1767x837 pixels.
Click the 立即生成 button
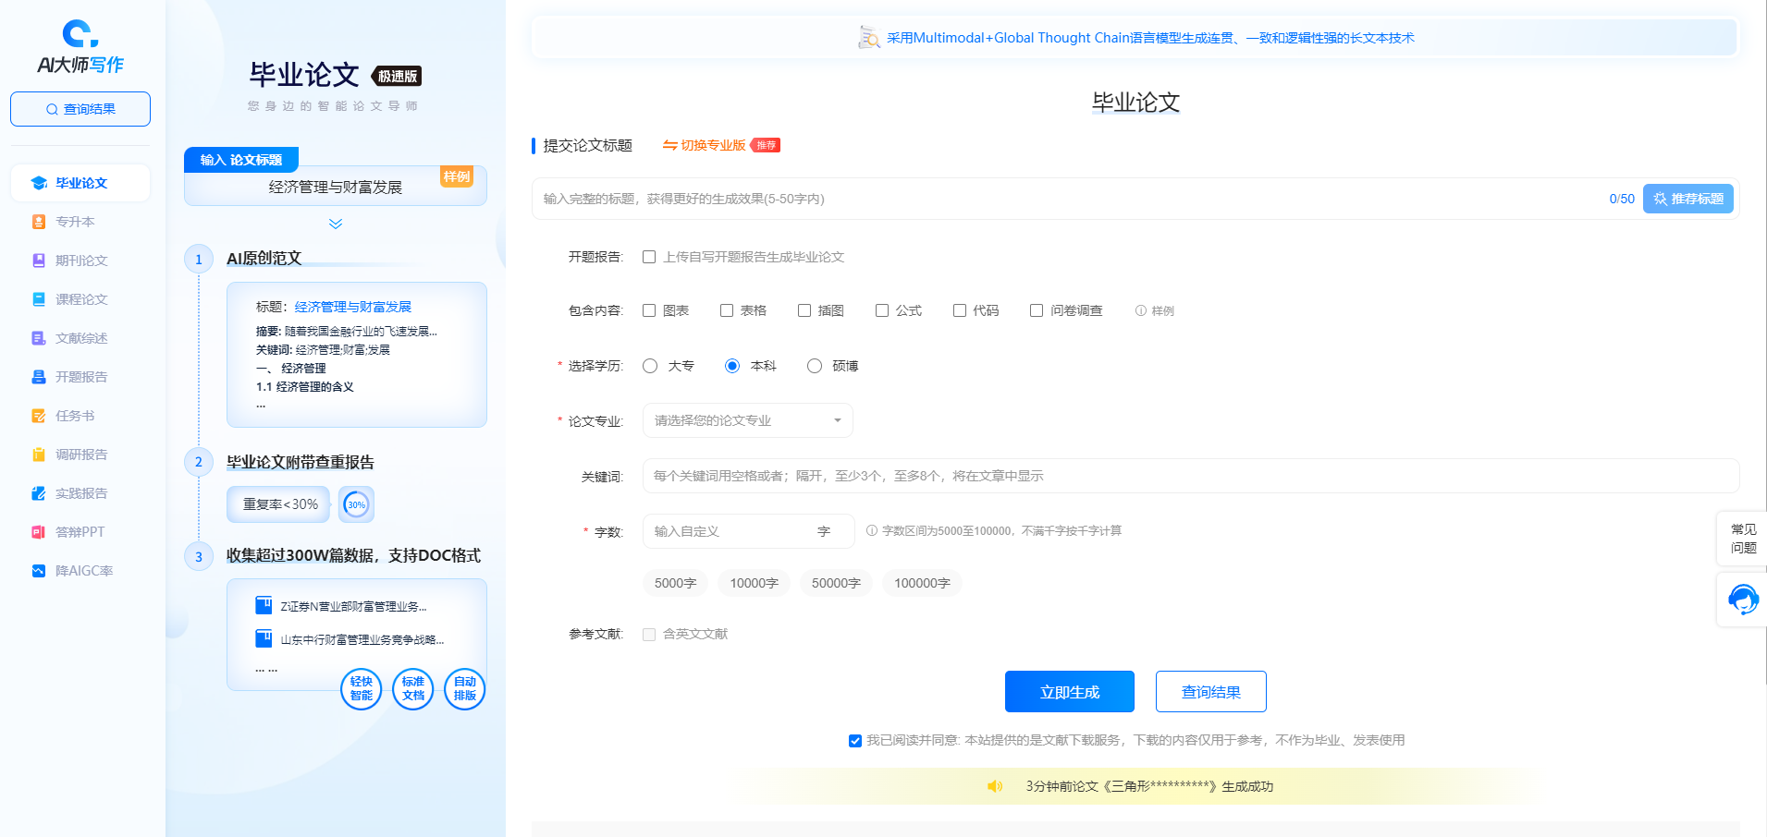click(1069, 691)
